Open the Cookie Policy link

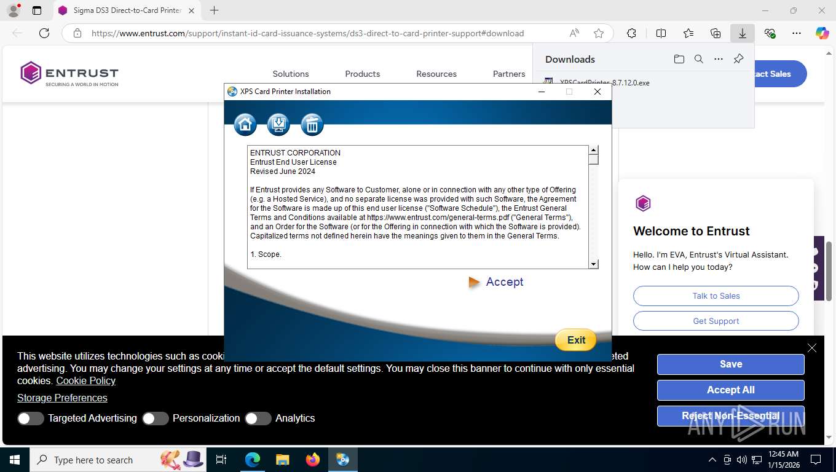pyautogui.click(x=86, y=380)
